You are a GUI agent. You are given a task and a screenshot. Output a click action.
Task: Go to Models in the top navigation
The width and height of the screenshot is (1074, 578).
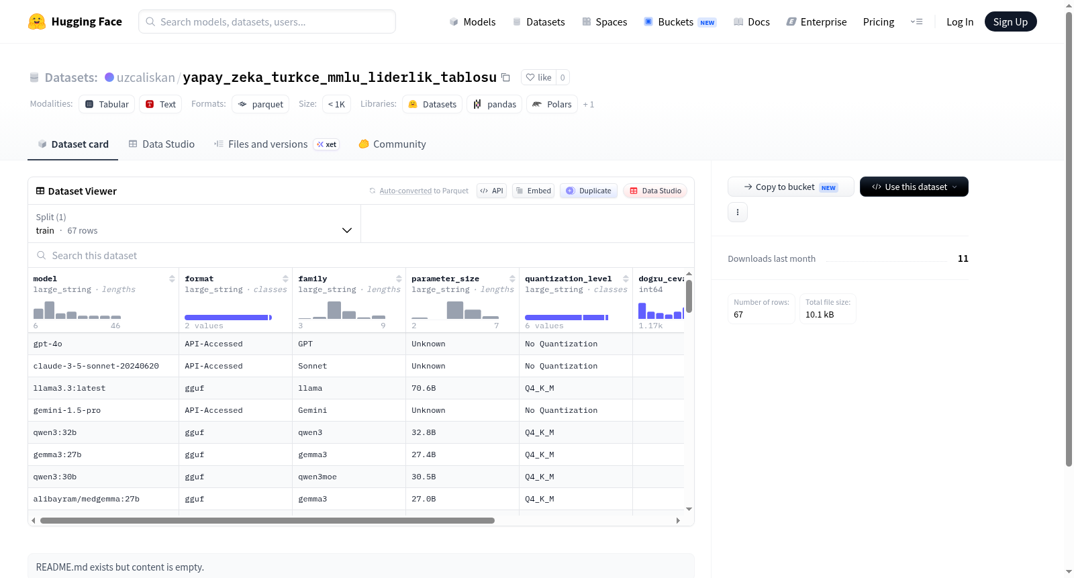tap(473, 21)
